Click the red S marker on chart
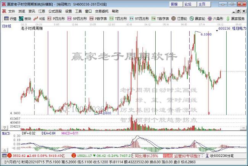 coord(209,113)
